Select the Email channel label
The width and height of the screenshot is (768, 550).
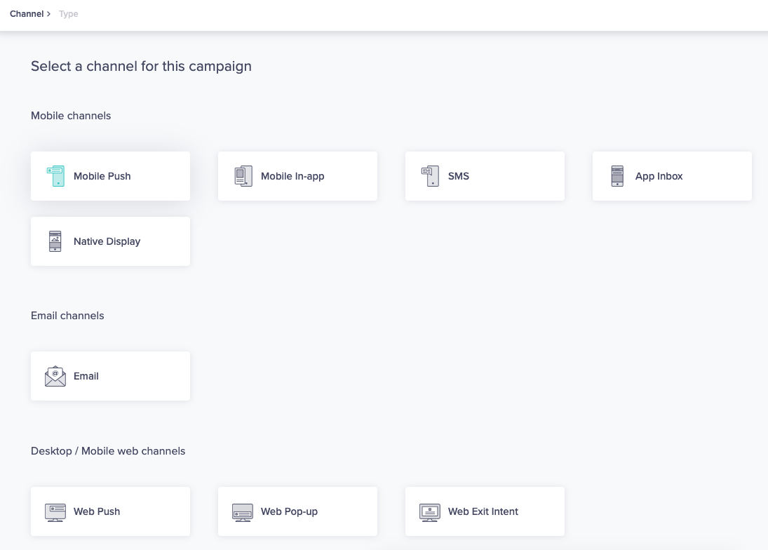86,376
